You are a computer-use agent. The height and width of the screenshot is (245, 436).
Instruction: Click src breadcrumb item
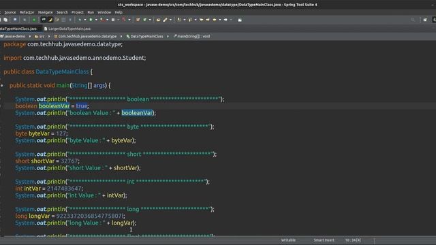(40, 36)
